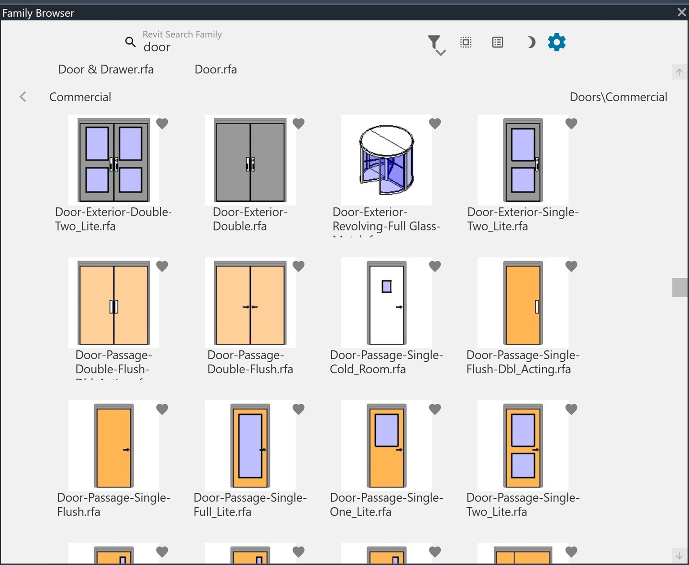The height and width of the screenshot is (565, 689).
Task: Open settings gear icon
Action: click(556, 42)
